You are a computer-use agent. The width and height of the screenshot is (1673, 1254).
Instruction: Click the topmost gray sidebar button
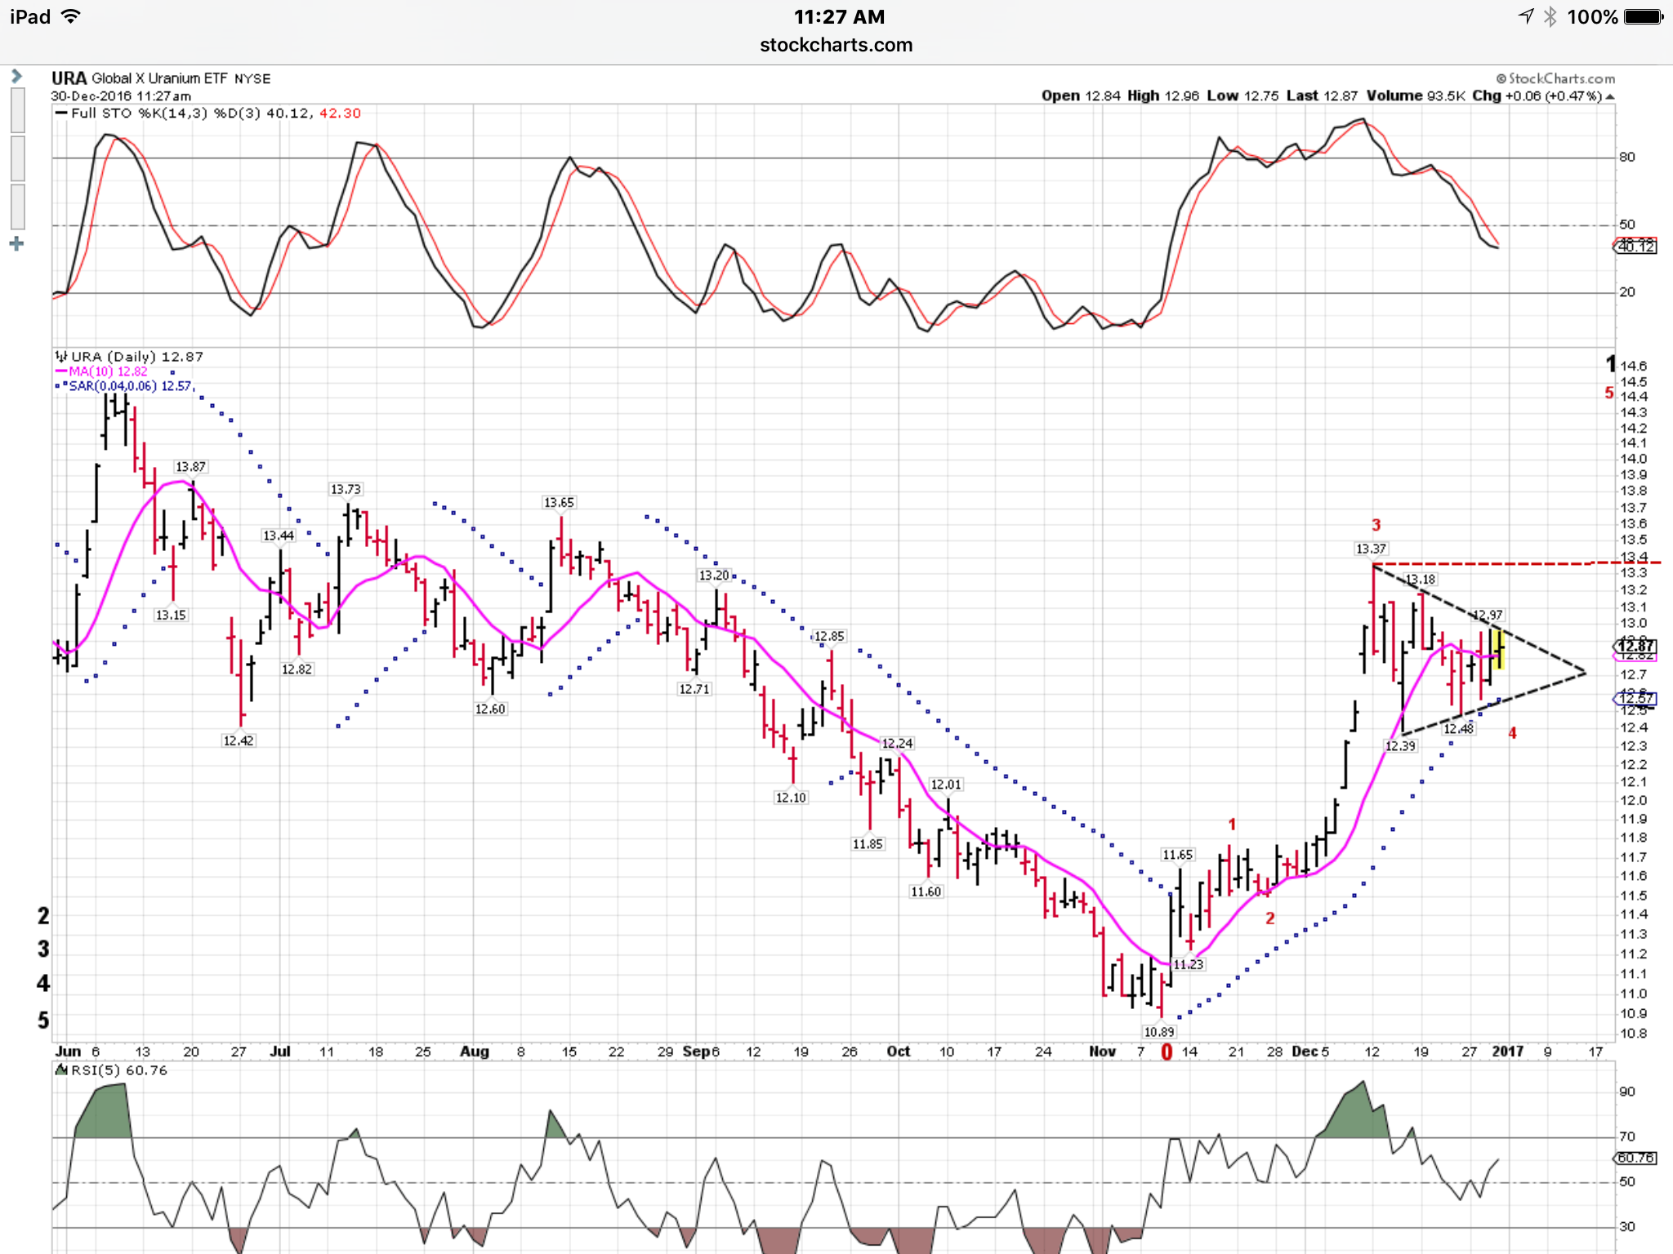tap(17, 110)
